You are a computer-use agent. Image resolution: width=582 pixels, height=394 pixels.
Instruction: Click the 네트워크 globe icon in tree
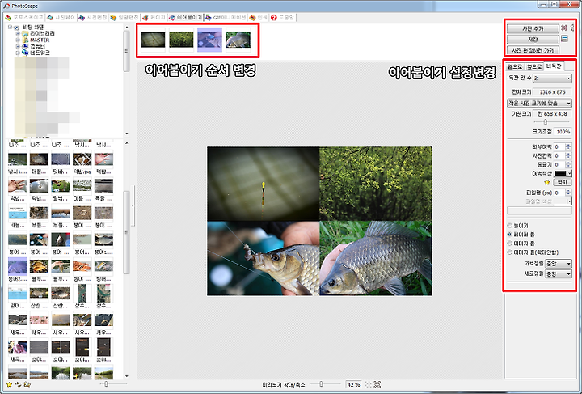25,53
